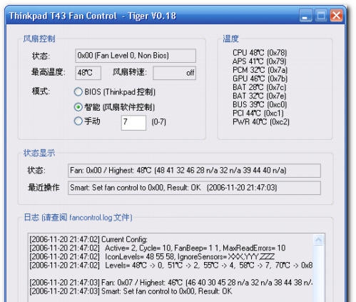Click status field starting Fan: 0x00 / Highest
The width and height of the screenshot is (356, 302).
pyautogui.click(x=194, y=171)
